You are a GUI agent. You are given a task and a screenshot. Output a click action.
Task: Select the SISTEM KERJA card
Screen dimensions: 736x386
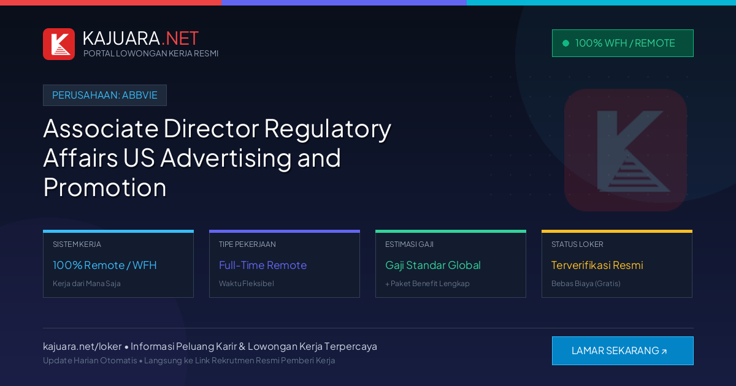point(118,264)
